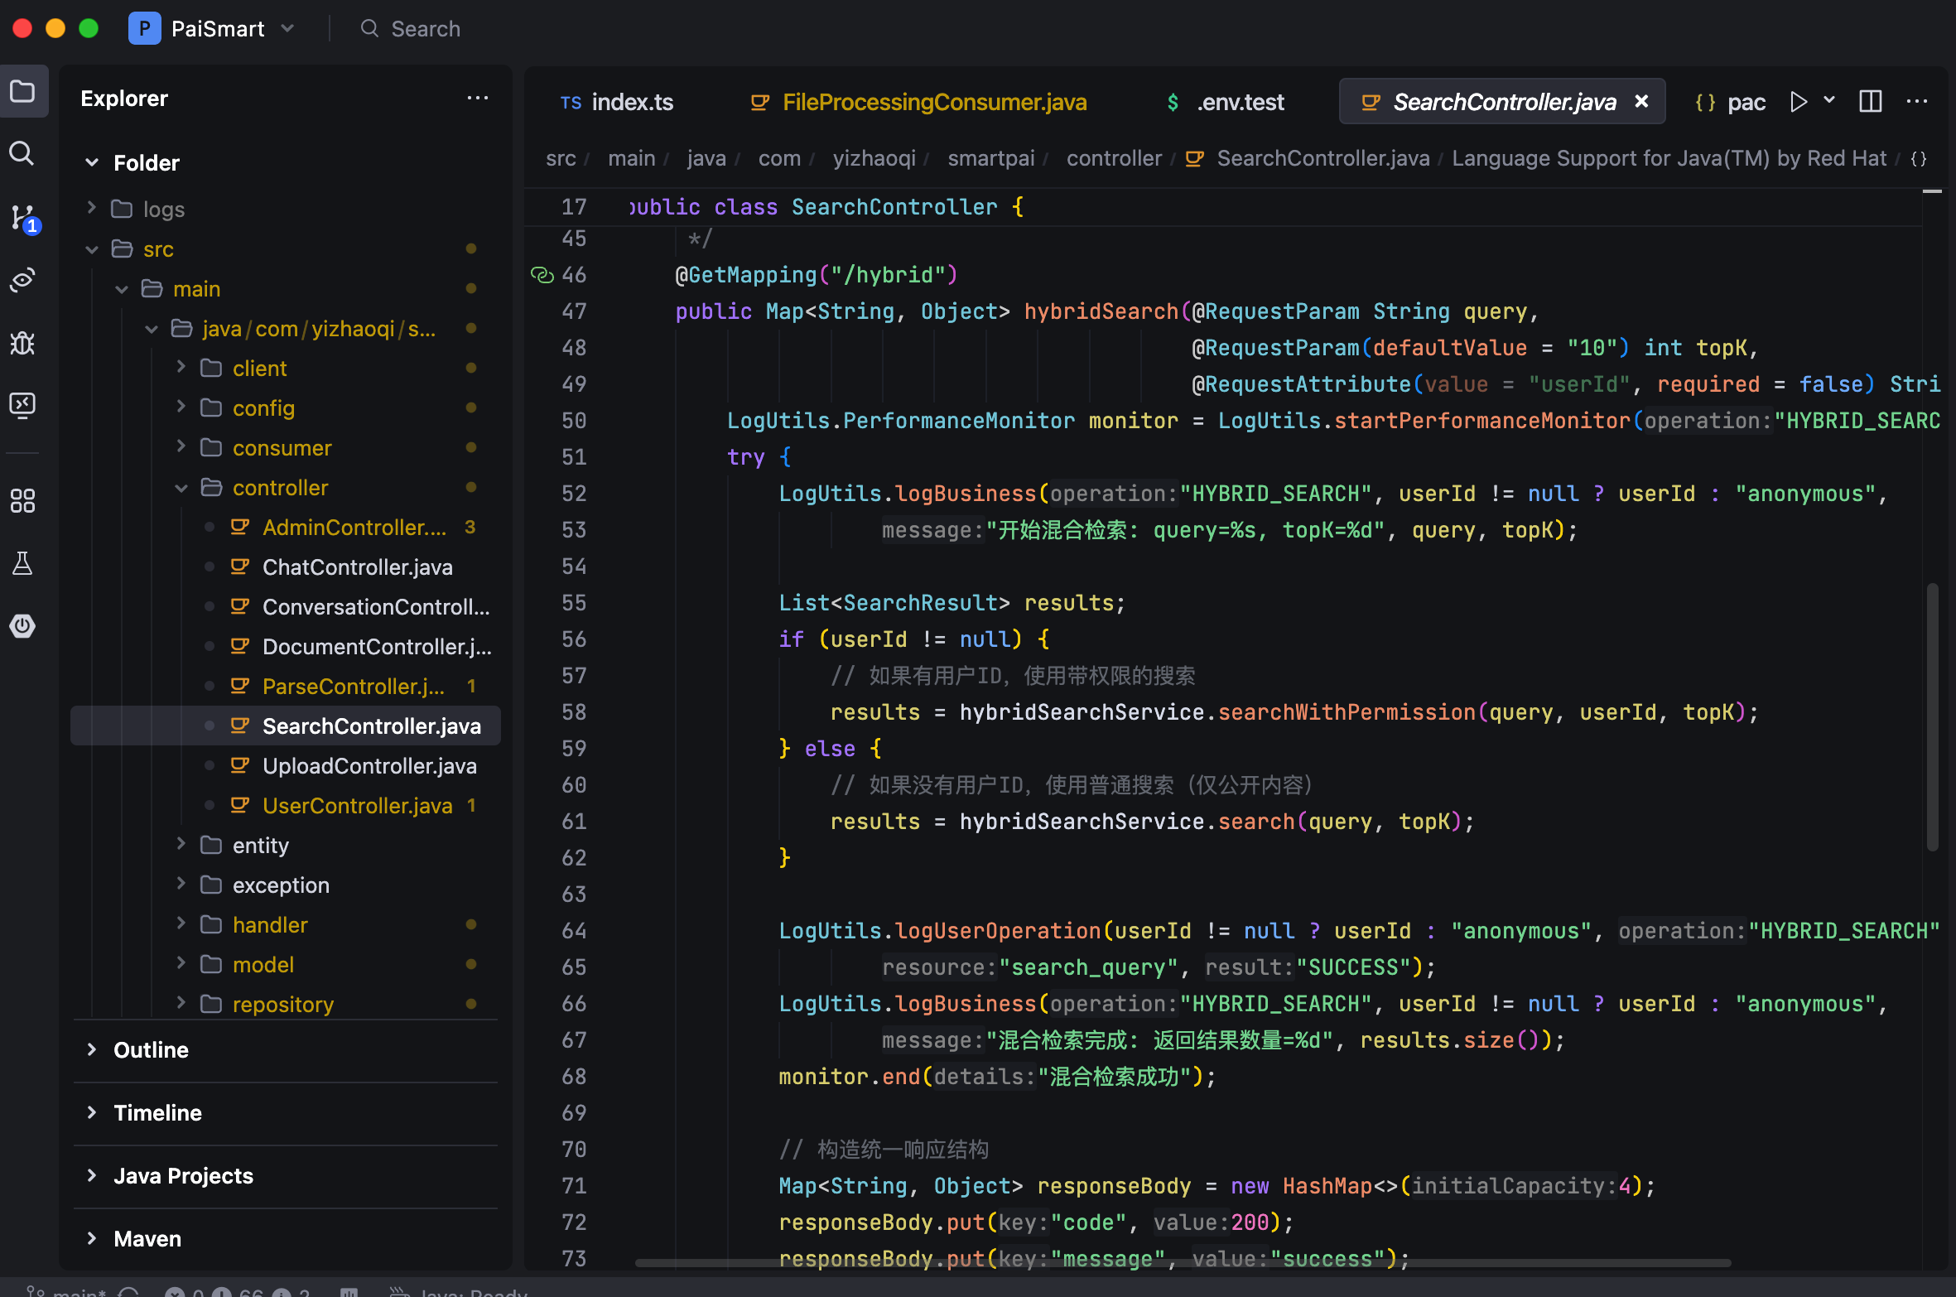Open Explorer panel more actions ellipsis
The height and width of the screenshot is (1297, 1956).
477,99
